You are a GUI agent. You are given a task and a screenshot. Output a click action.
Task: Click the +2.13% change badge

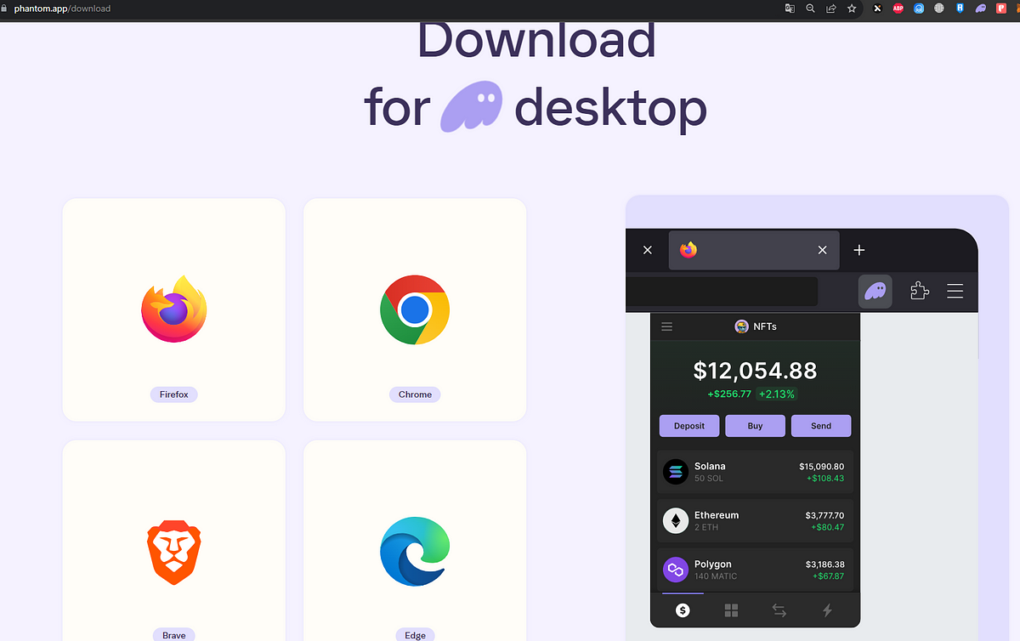point(777,394)
